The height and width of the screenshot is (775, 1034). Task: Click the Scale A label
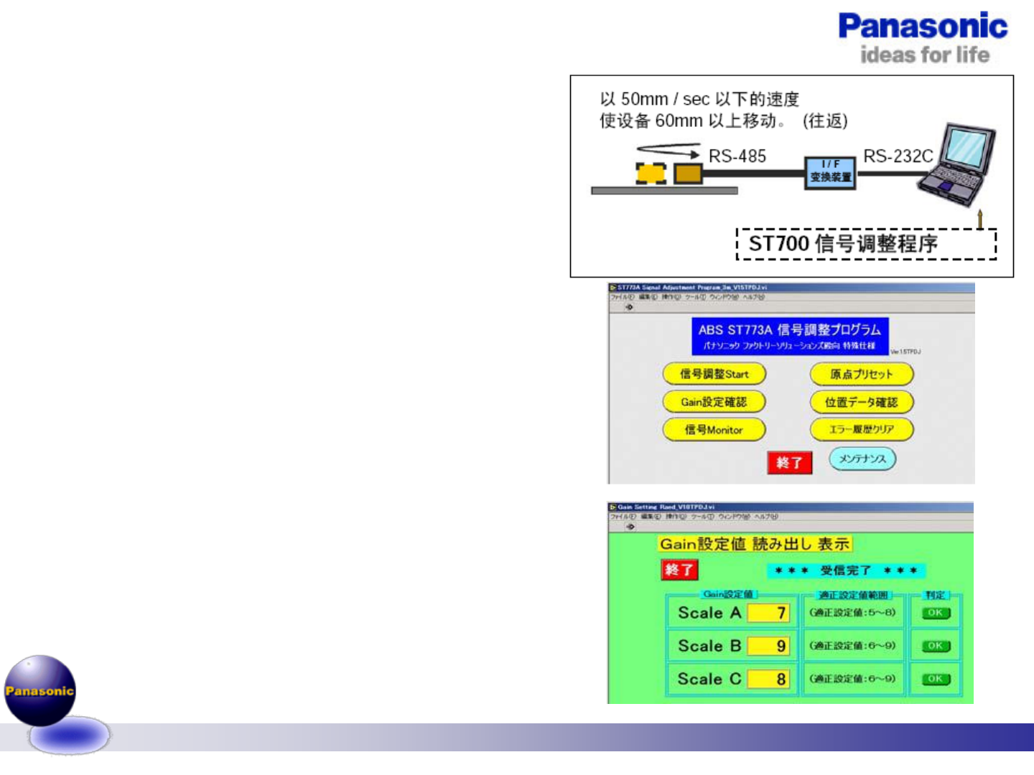click(709, 613)
